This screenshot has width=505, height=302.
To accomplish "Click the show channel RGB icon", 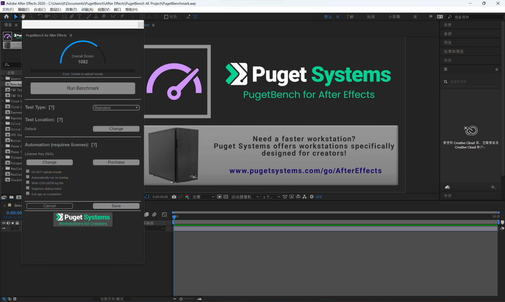I will click(187, 197).
